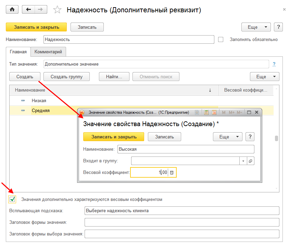Image resolution: width=289 pixels, height=245 pixels.
Task: Click the Home icon button
Action: [13, 10]
